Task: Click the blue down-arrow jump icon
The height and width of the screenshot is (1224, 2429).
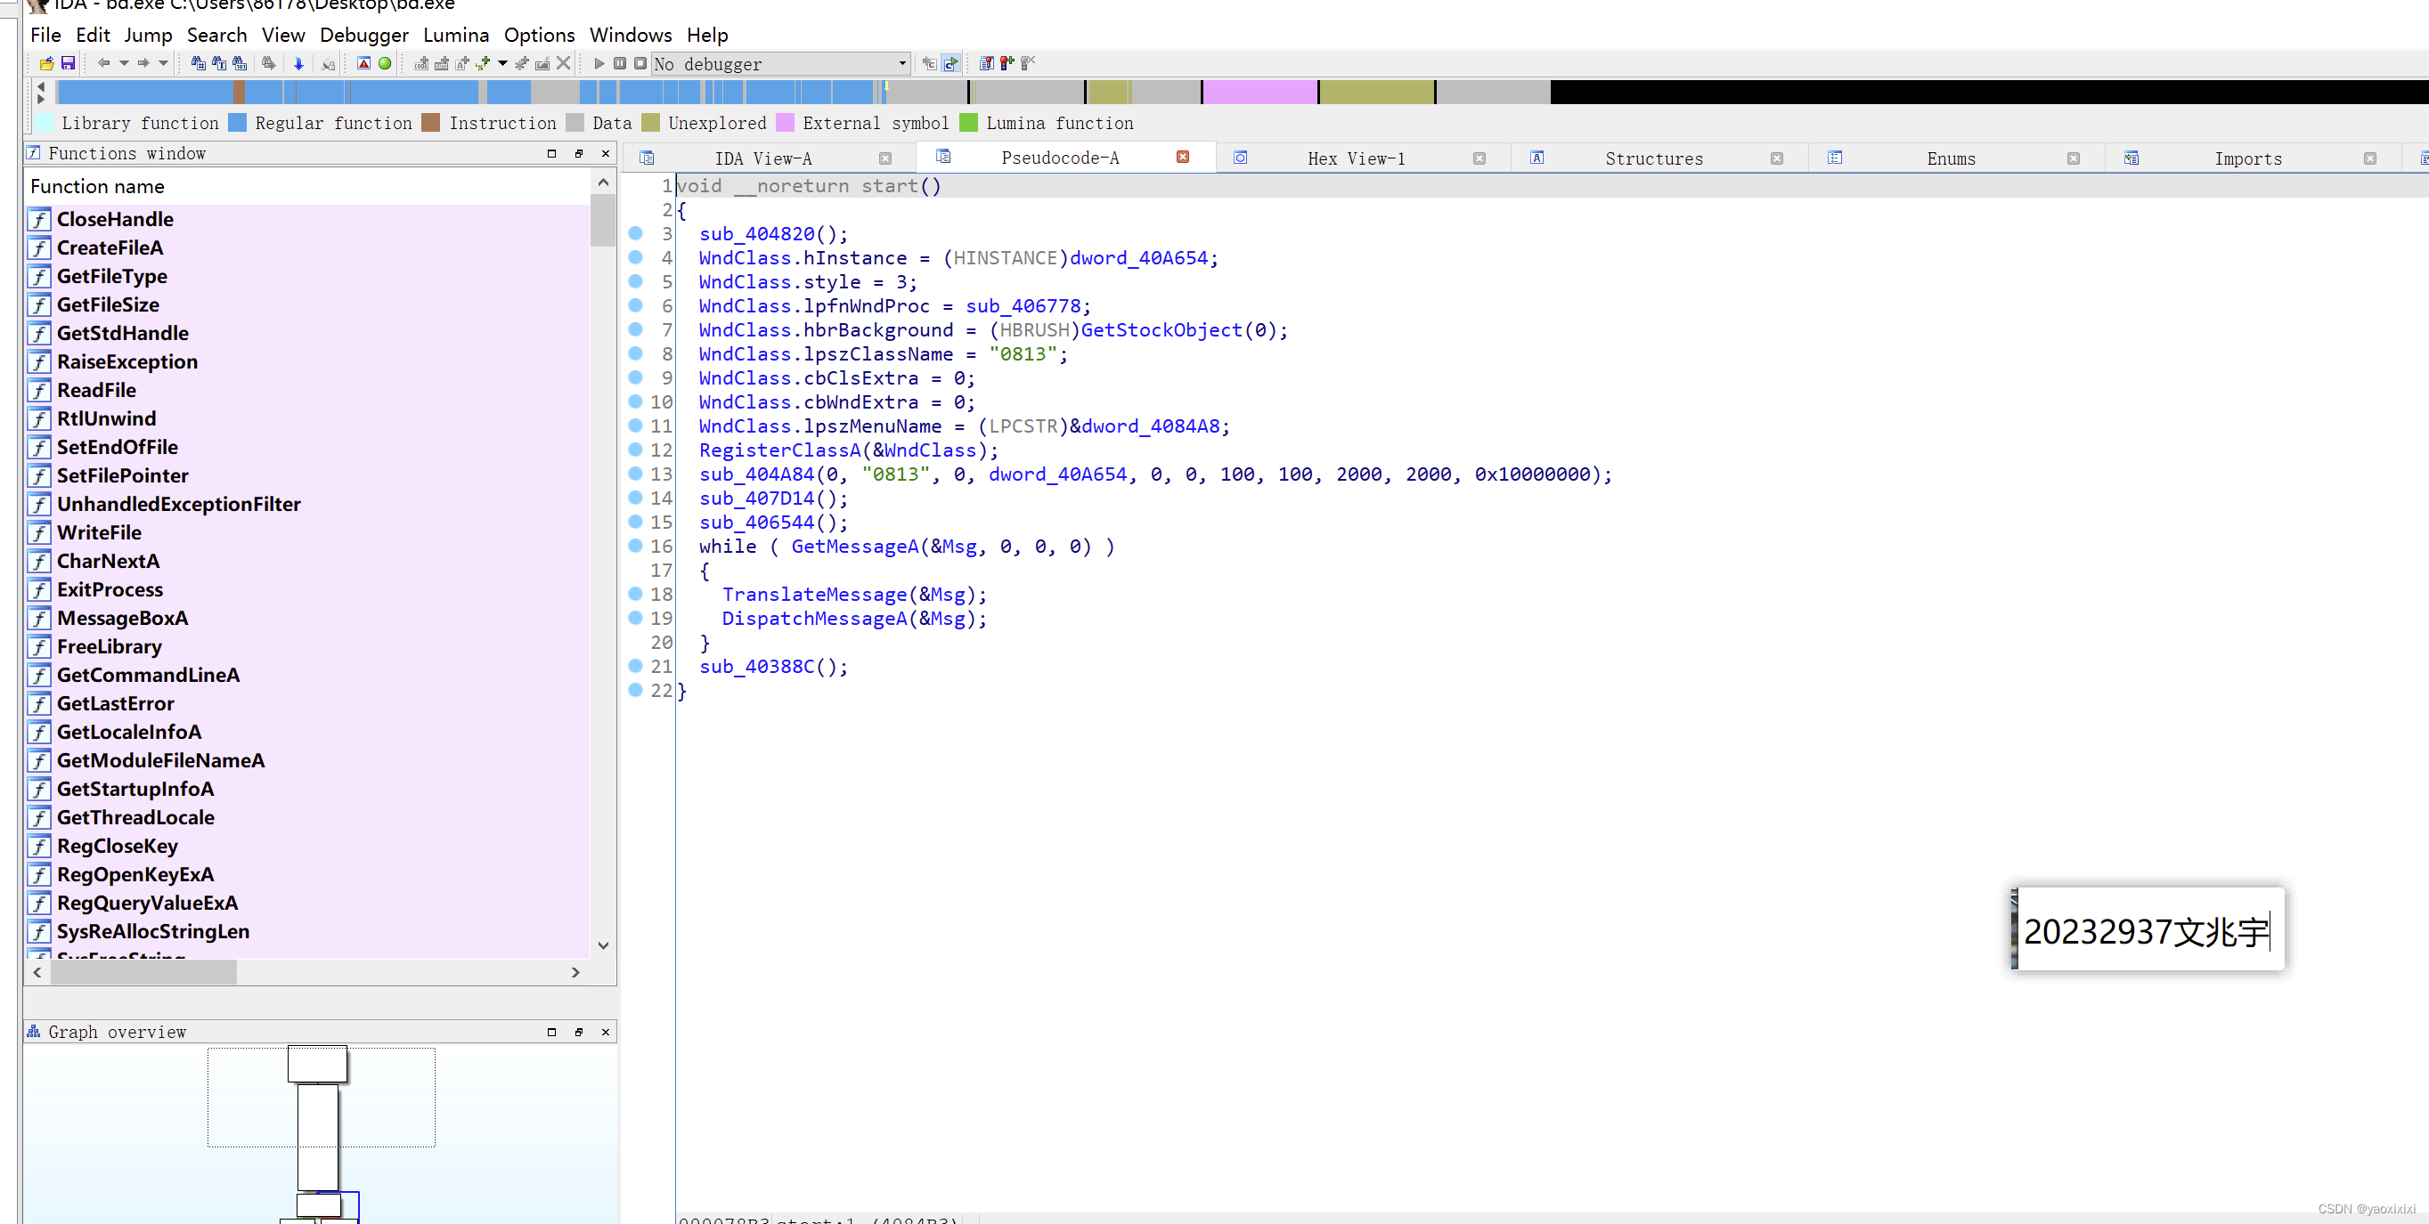Action: 299,63
